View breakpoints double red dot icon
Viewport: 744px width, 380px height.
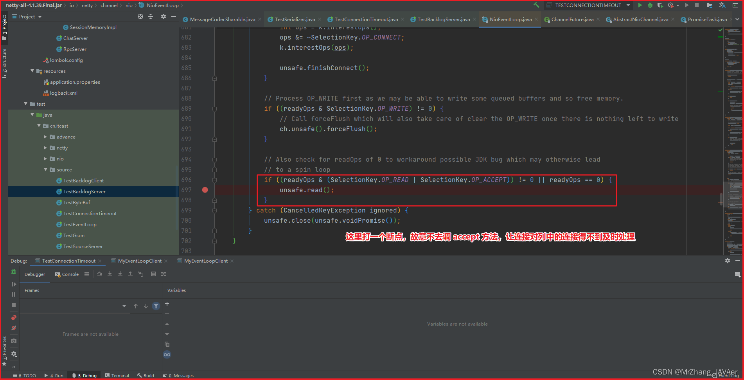(14, 318)
